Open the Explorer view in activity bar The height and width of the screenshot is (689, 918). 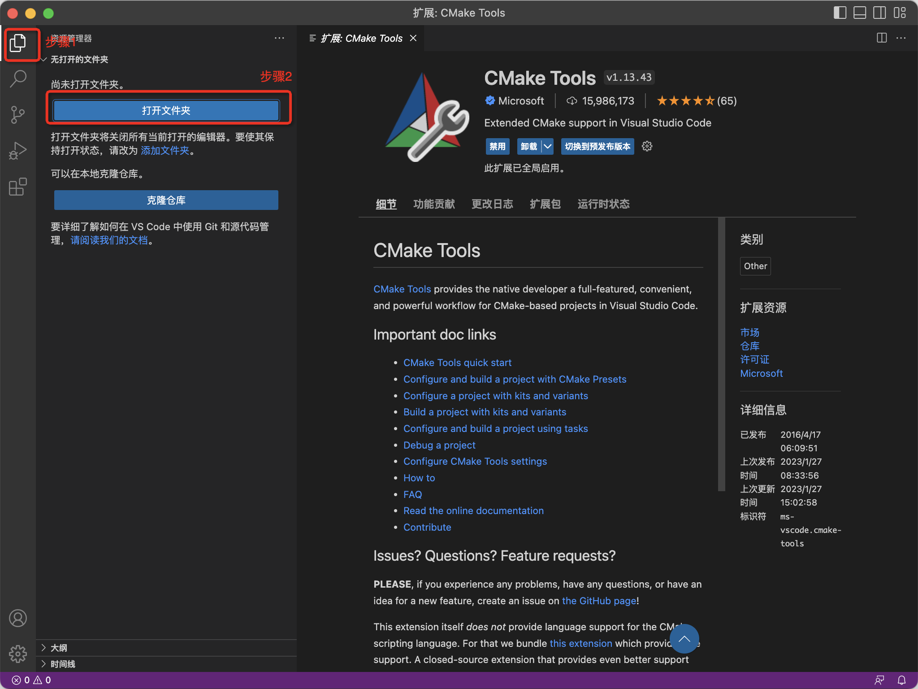[18, 43]
